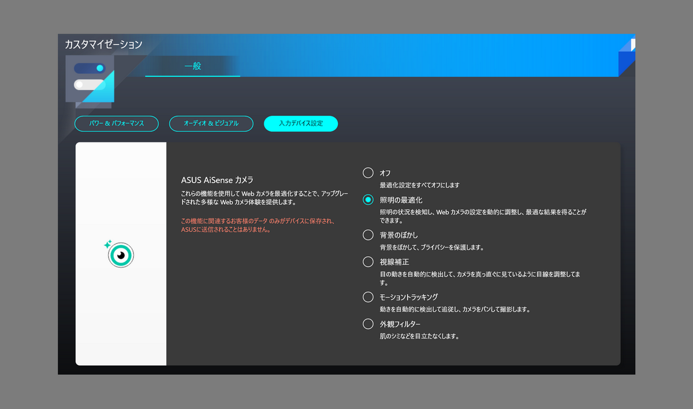Click the 入力デバイス設定 button

pos(301,123)
